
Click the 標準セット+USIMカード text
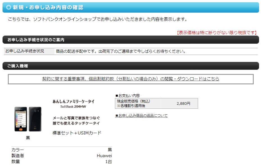(77, 133)
